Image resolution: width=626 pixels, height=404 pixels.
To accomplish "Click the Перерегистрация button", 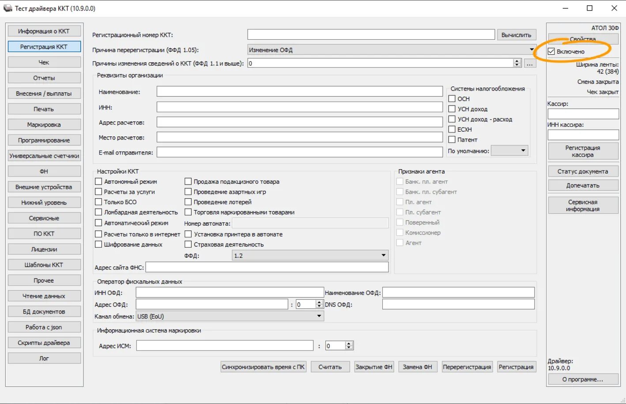I will [x=467, y=367].
